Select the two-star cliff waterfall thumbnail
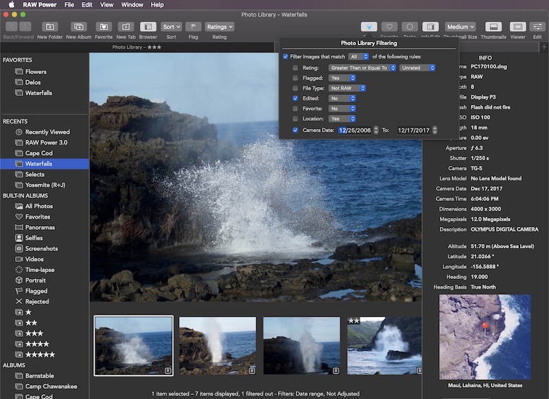The image size is (549, 399). pyautogui.click(x=384, y=346)
